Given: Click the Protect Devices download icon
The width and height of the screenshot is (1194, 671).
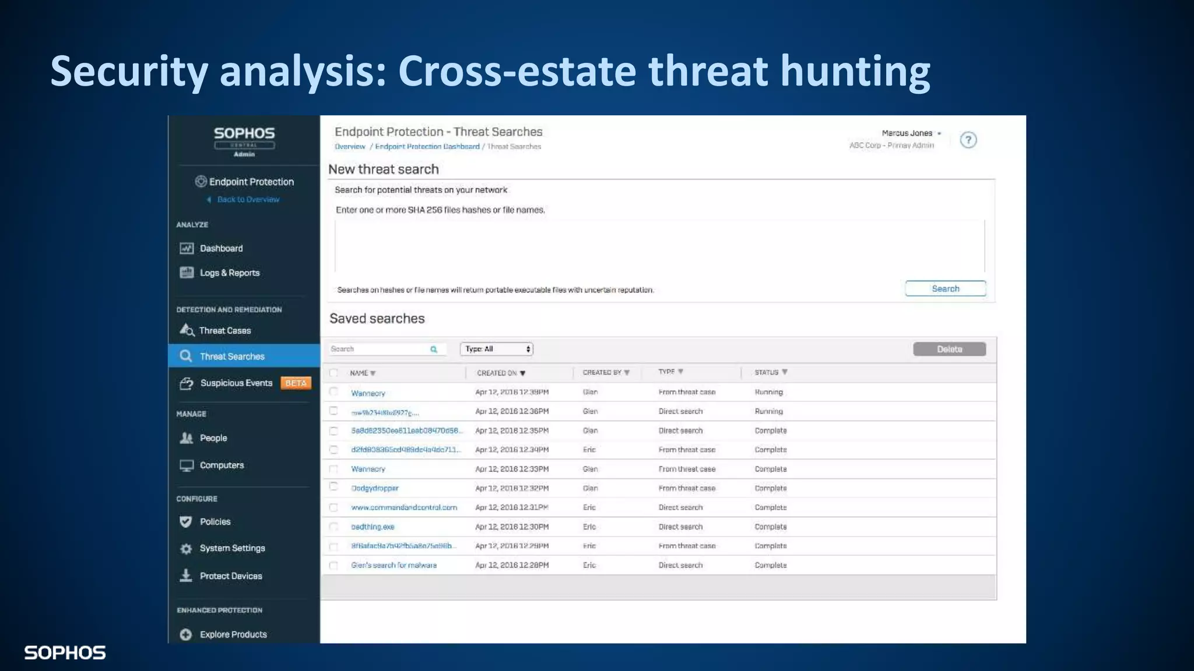Looking at the screenshot, I should [x=186, y=575].
